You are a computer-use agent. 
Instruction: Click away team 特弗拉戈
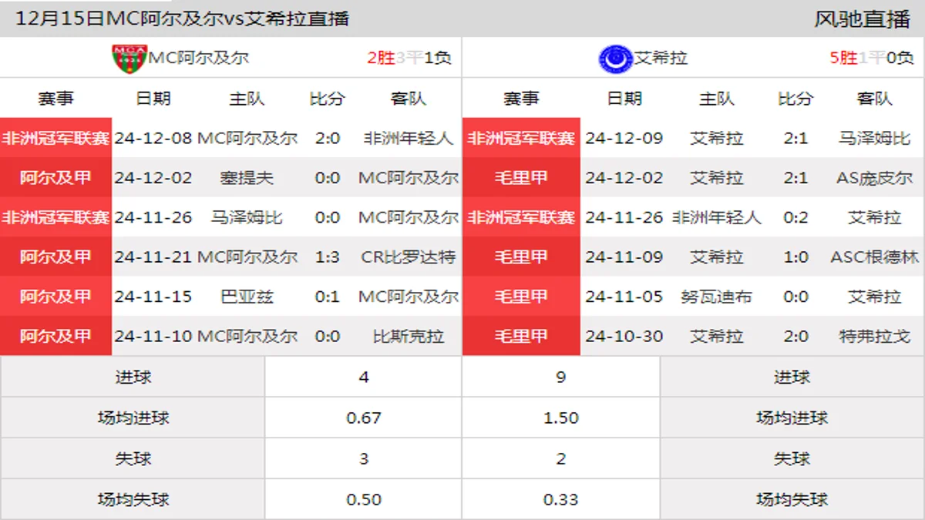[x=875, y=337]
